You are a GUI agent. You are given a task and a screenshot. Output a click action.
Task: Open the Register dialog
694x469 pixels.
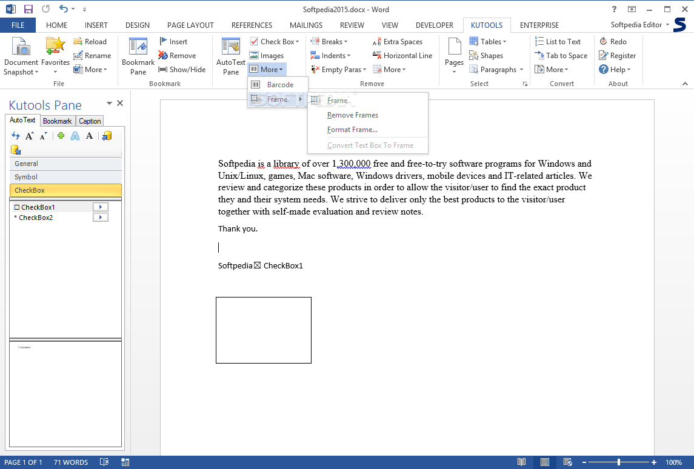618,56
